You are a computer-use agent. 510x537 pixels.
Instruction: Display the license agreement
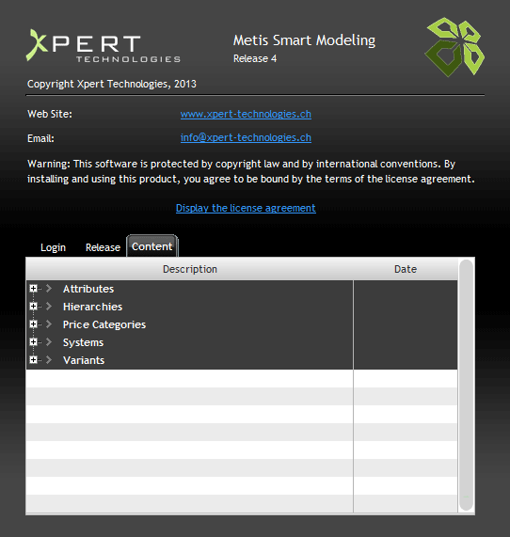(246, 208)
